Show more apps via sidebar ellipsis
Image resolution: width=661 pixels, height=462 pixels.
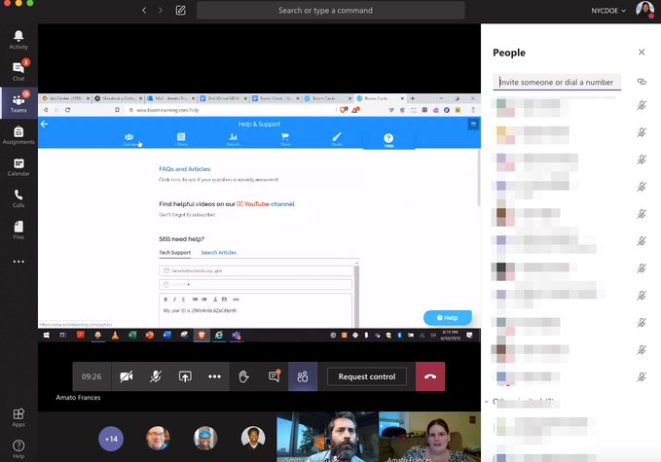[x=18, y=262]
